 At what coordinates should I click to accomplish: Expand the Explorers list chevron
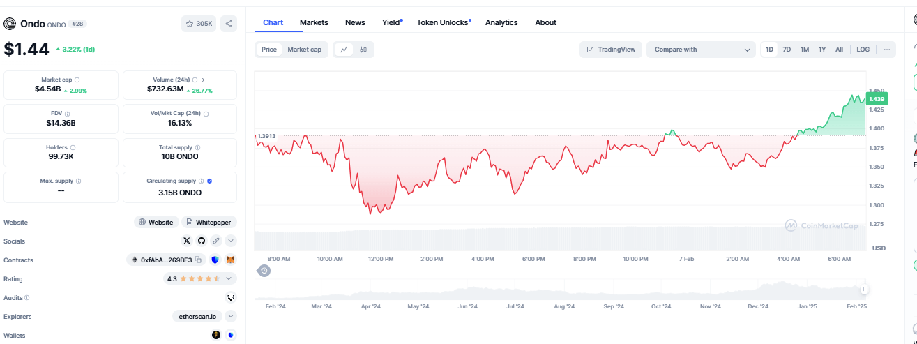pos(231,316)
